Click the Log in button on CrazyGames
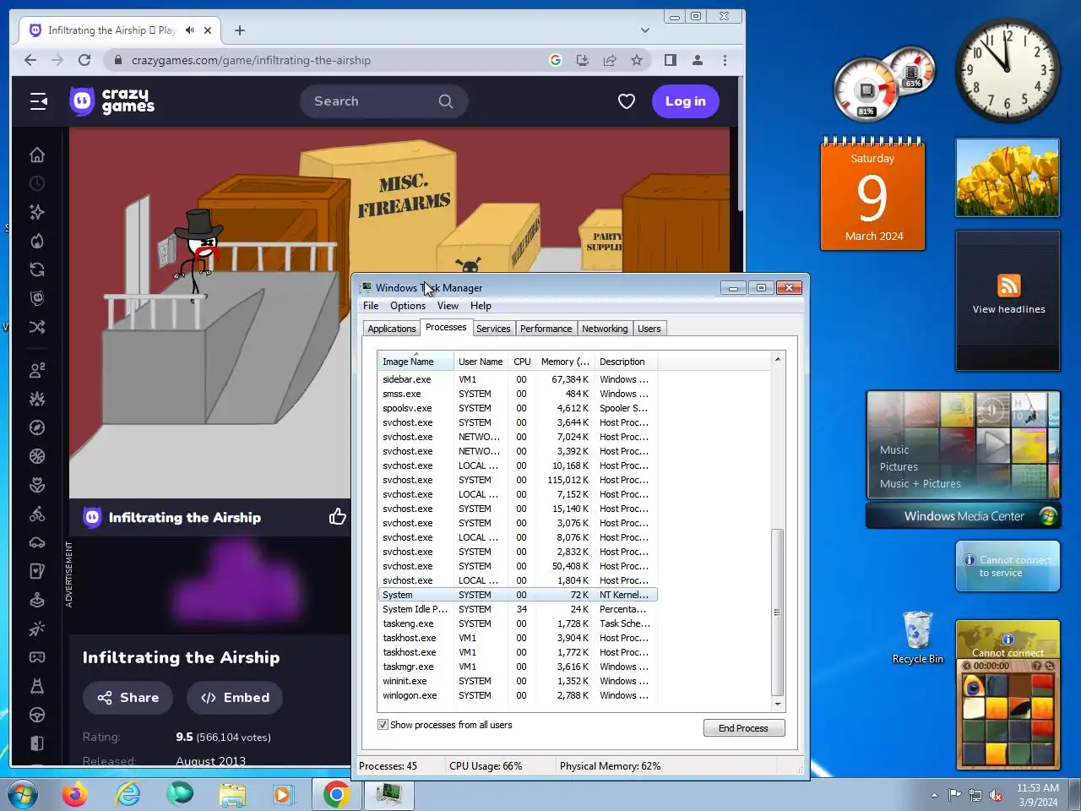Image resolution: width=1081 pixels, height=811 pixels. tap(685, 101)
